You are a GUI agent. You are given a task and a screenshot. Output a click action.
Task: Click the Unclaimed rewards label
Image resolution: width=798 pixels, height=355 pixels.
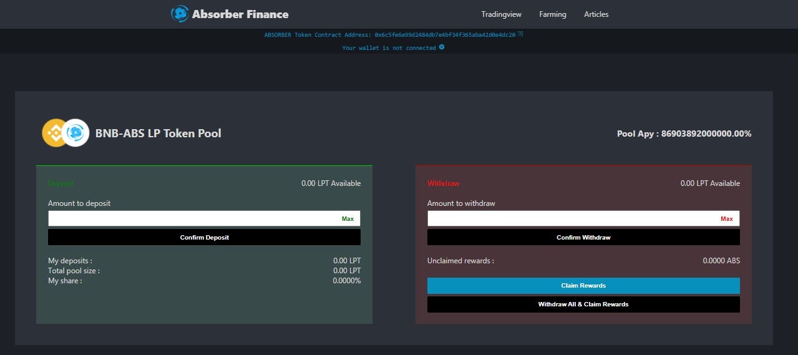[x=460, y=261]
